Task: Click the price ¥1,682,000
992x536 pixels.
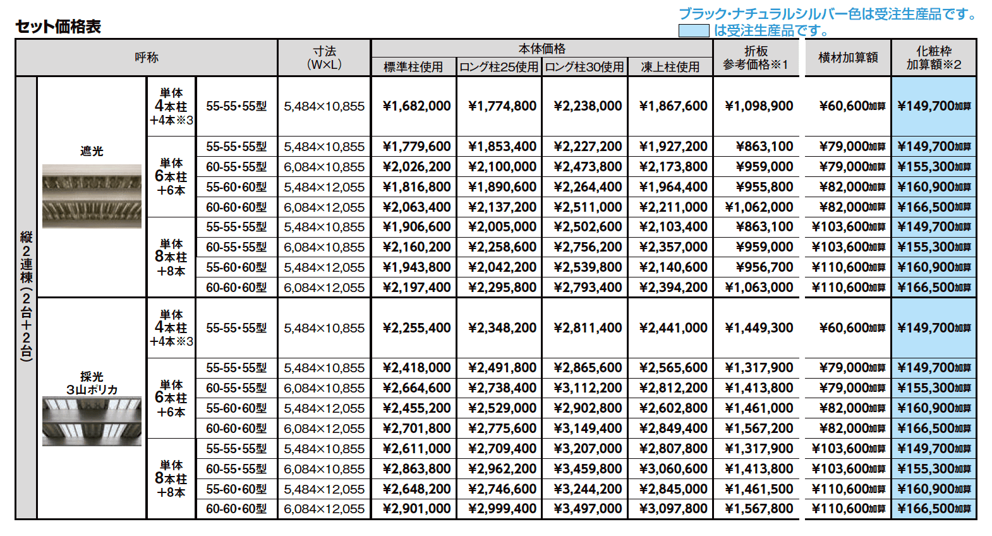Action: tap(417, 106)
